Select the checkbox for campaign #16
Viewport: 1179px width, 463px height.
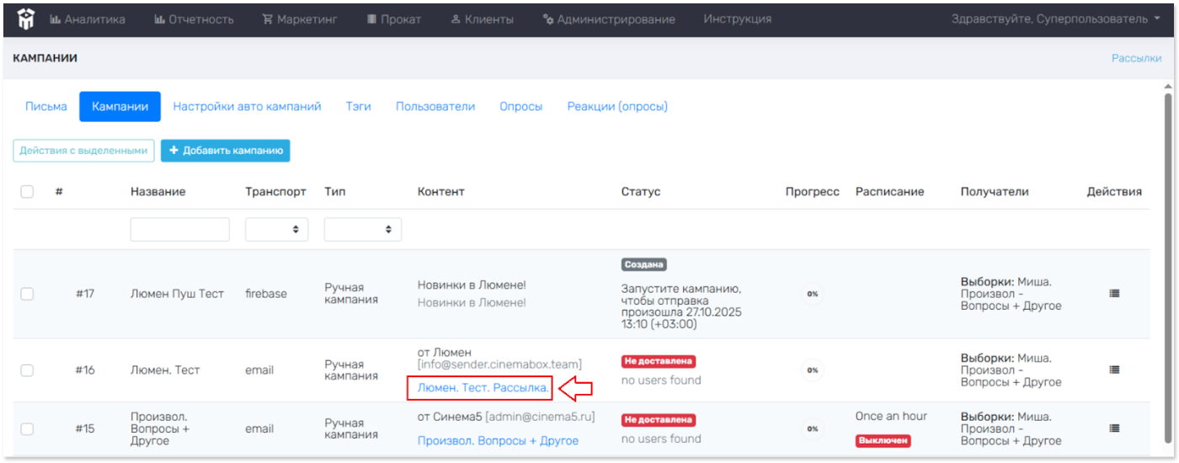pyautogui.click(x=27, y=370)
